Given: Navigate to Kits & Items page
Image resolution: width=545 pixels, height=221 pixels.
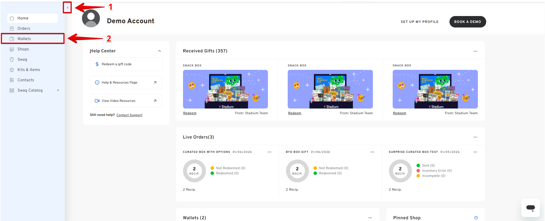Looking at the screenshot, I should (29, 70).
